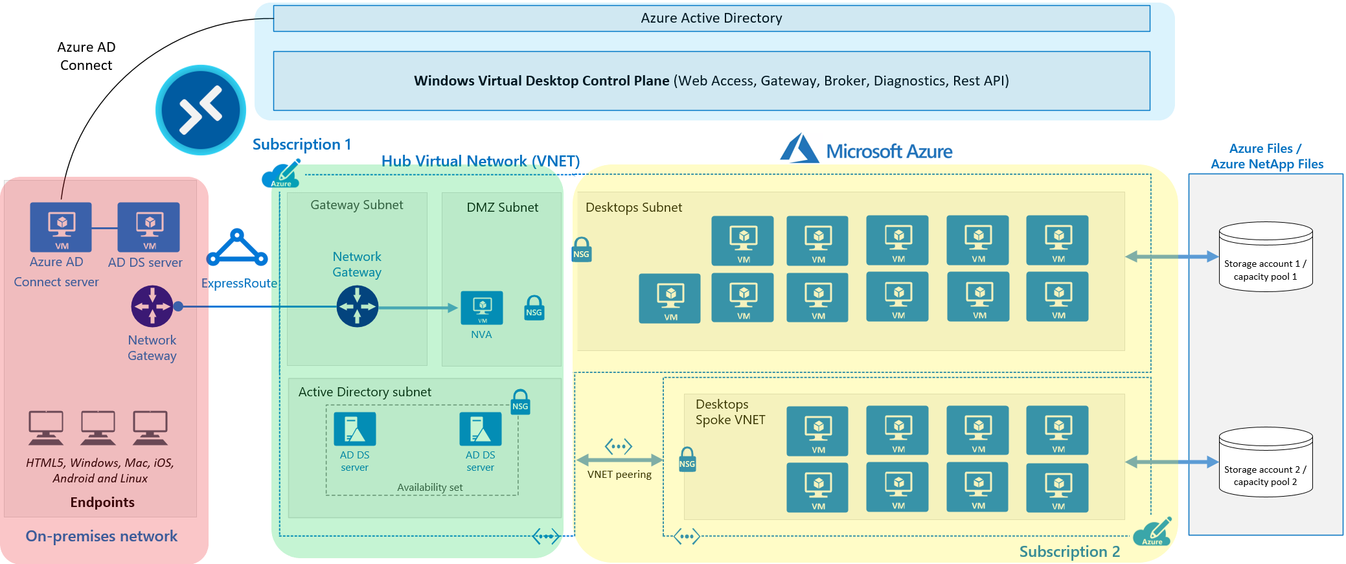Click the Storage account 2 cylinder
The width and height of the screenshot is (1346, 564).
tap(1266, 462)
